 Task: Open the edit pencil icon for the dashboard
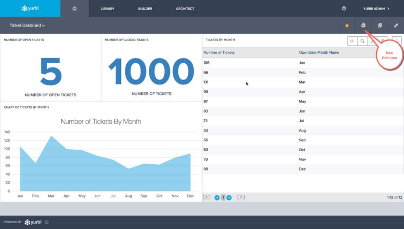[396, 25]
